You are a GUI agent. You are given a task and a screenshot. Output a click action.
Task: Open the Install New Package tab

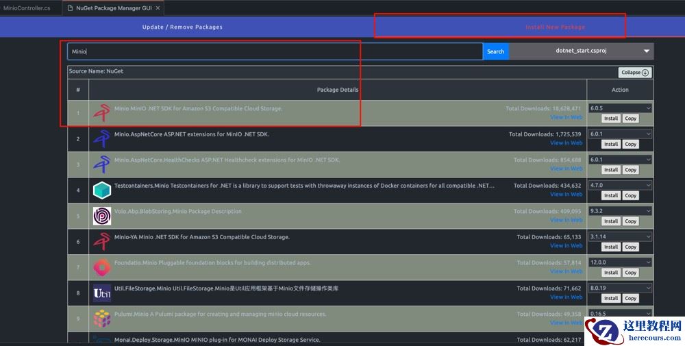[x=555, y=27]
